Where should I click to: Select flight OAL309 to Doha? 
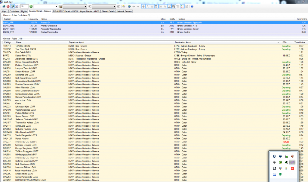pyautogui.click(x=155, y=62)
